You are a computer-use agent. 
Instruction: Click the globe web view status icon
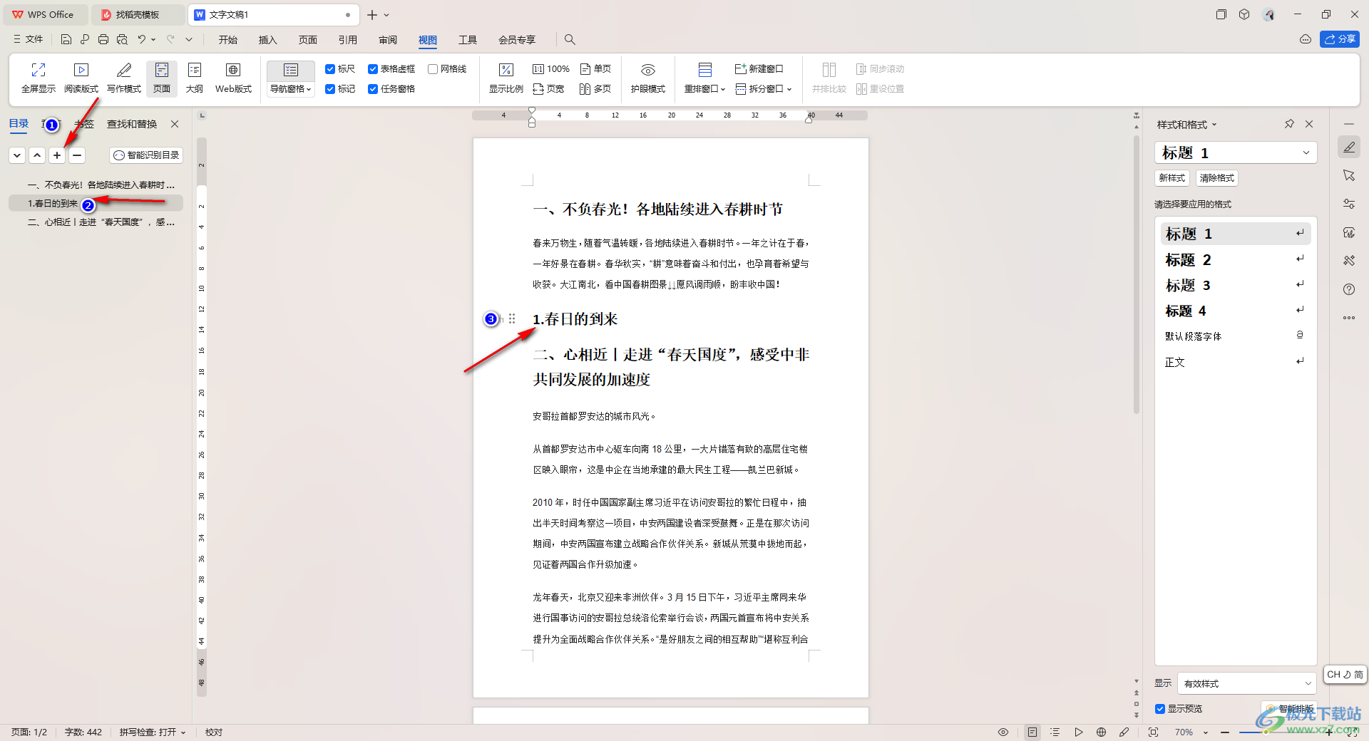coord(1101,732)
